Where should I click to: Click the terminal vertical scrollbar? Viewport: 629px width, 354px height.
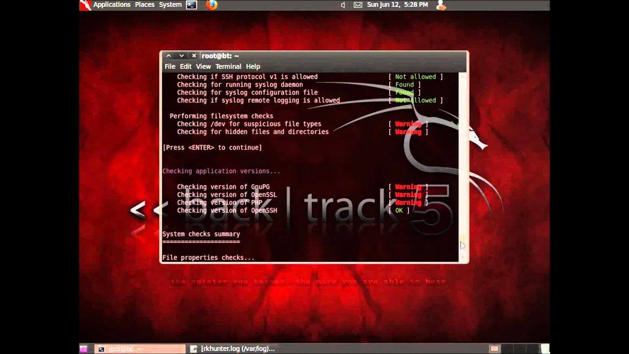tap(462, 167)
